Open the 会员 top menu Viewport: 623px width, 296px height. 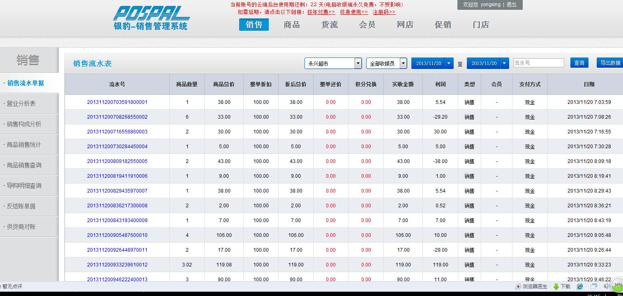[x=367, y=25]
